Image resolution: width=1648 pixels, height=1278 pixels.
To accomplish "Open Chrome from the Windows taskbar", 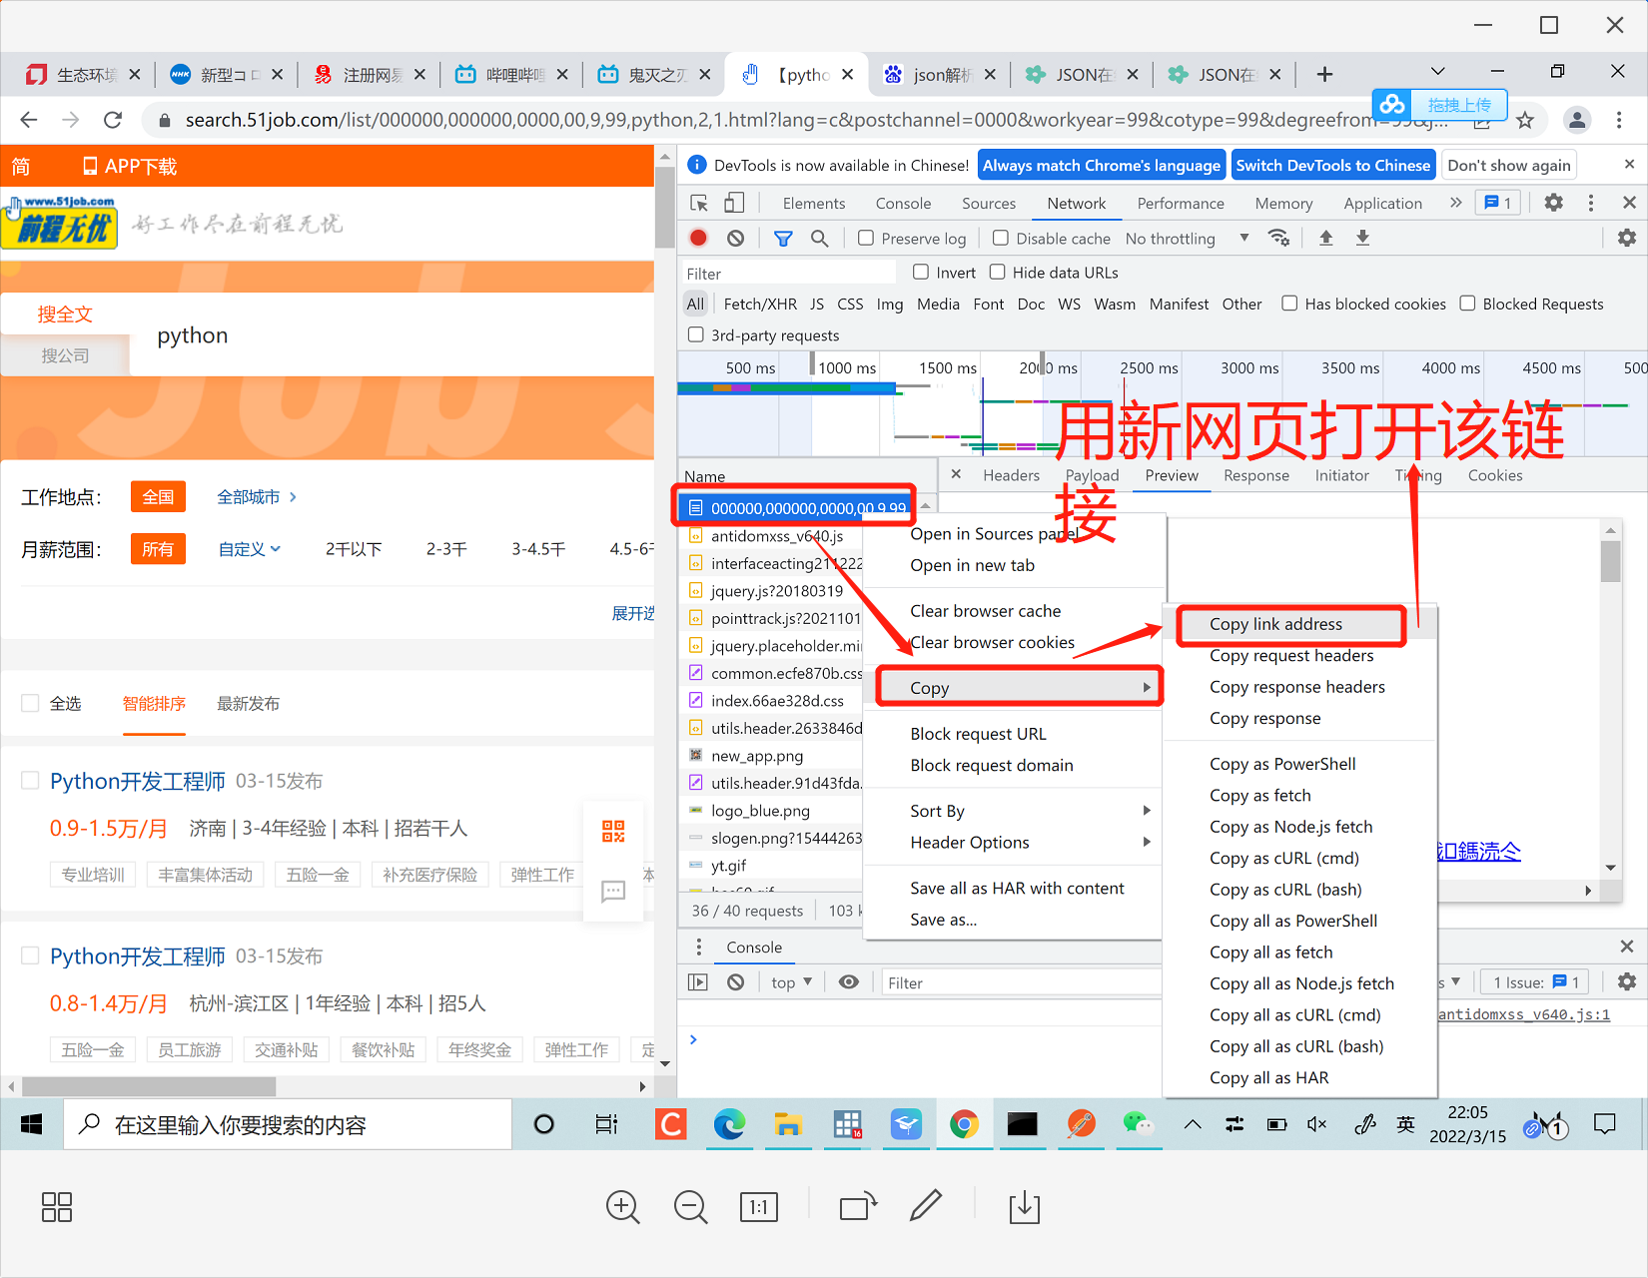I will 964,1125.
